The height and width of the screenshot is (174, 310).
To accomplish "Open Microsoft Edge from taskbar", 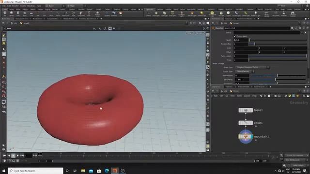I will click(x=107, y=171).
